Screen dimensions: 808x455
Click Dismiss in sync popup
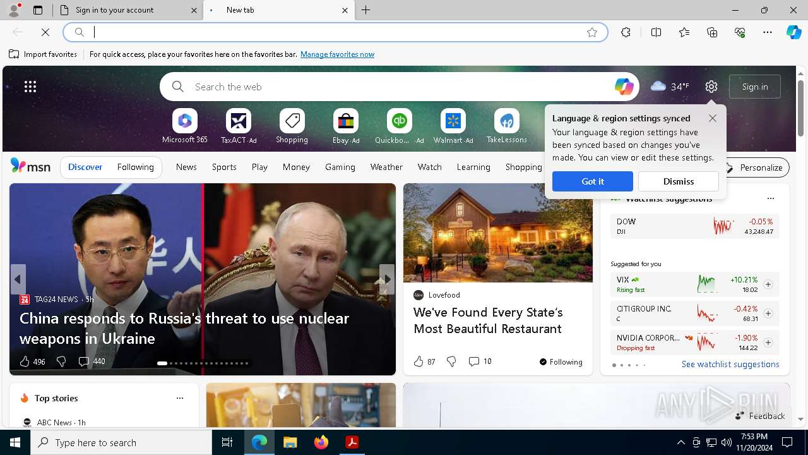coord(679,181)
